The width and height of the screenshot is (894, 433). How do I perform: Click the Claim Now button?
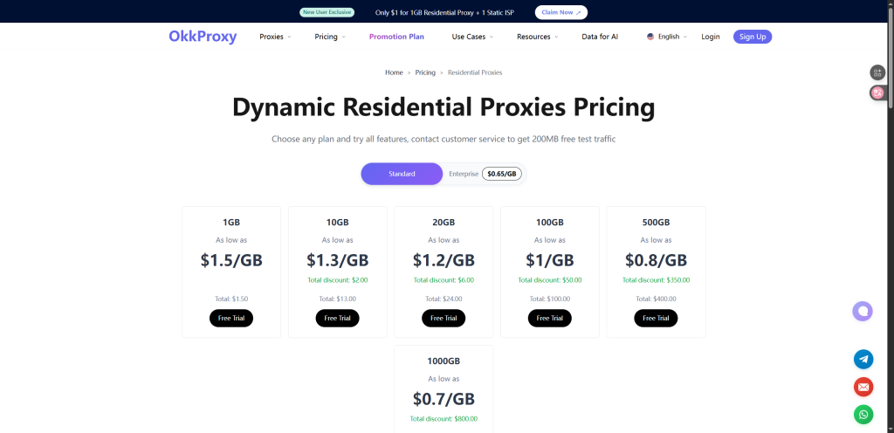point(560,12)
